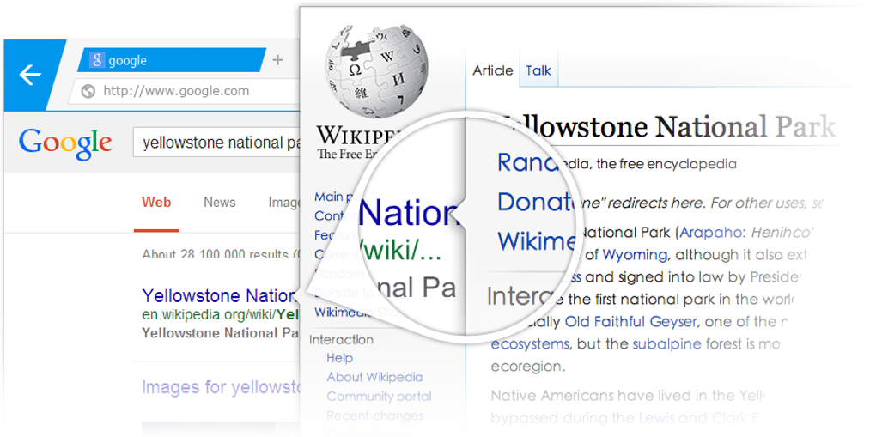Click the Main page sidebar link

point(337,197)
